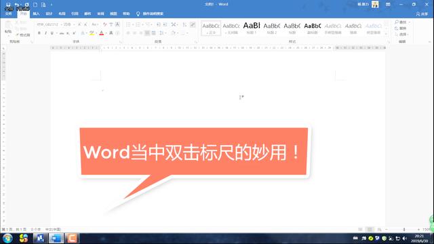
Task: Toggle italic formatting
Action: click(45, 33)
